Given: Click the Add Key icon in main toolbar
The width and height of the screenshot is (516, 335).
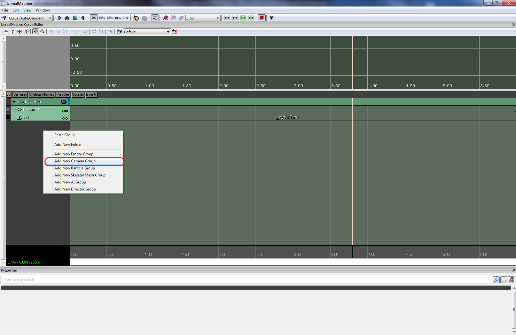Looking at the screenshot, I should click(x=4, y=18).
